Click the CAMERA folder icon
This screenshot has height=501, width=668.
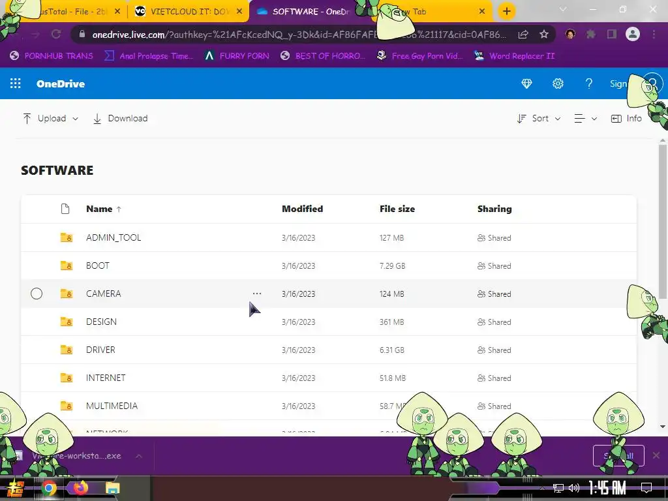click(x=66, y=294)
